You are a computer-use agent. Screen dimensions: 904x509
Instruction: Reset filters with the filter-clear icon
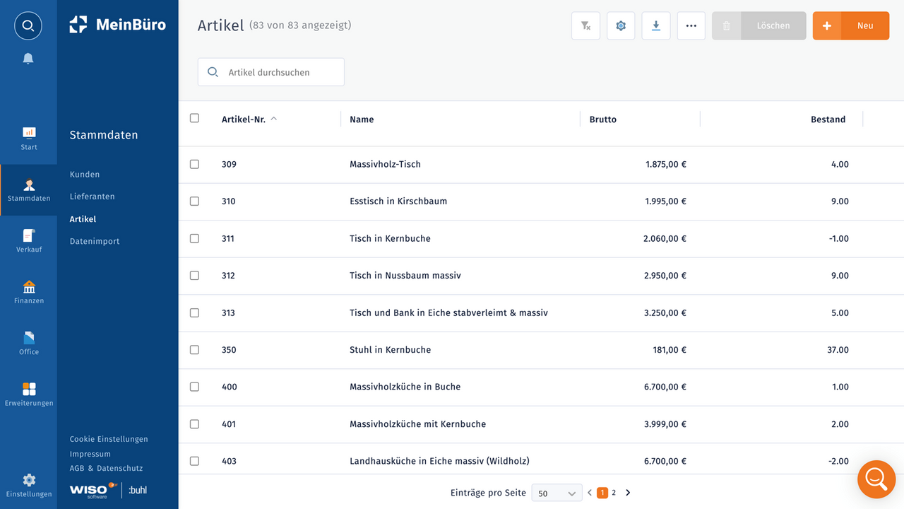[x=585, y=25]
